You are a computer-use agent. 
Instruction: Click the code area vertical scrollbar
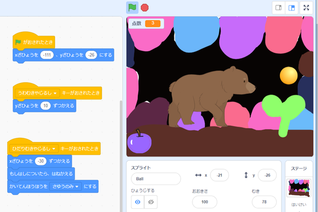(x=121, y=156)
